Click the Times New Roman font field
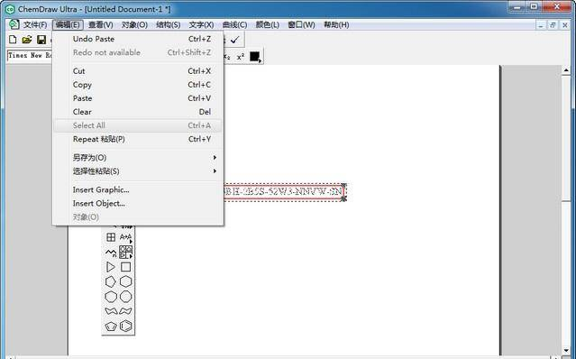This screenshot has height=359, width=576. point(30,56)
